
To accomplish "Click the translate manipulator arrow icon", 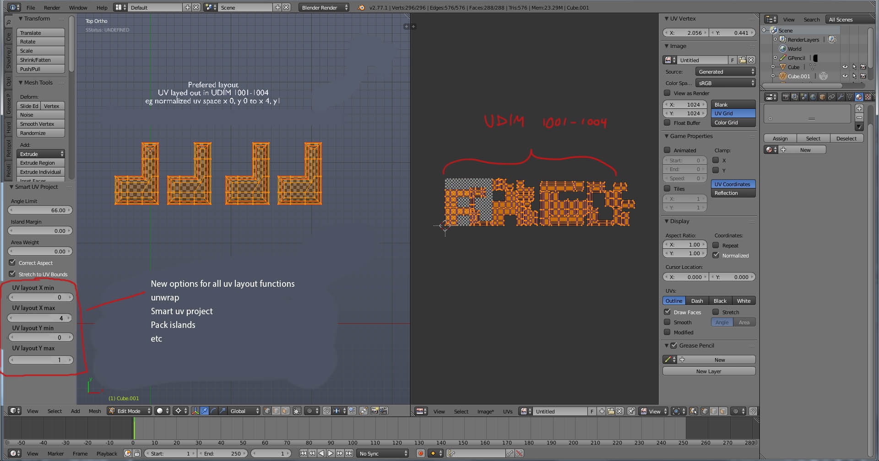I will pos(205,411).
